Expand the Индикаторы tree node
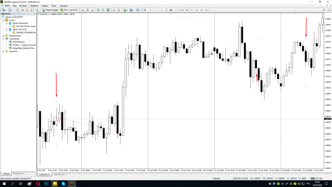Image resolution: width=332 pixels, height=187 pixels. tap(3, 36)
